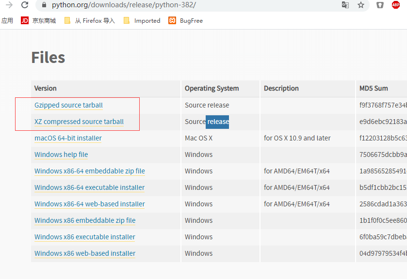Open the Windows help file link
This screenshot has height=279, width=407.
(61, 155)
